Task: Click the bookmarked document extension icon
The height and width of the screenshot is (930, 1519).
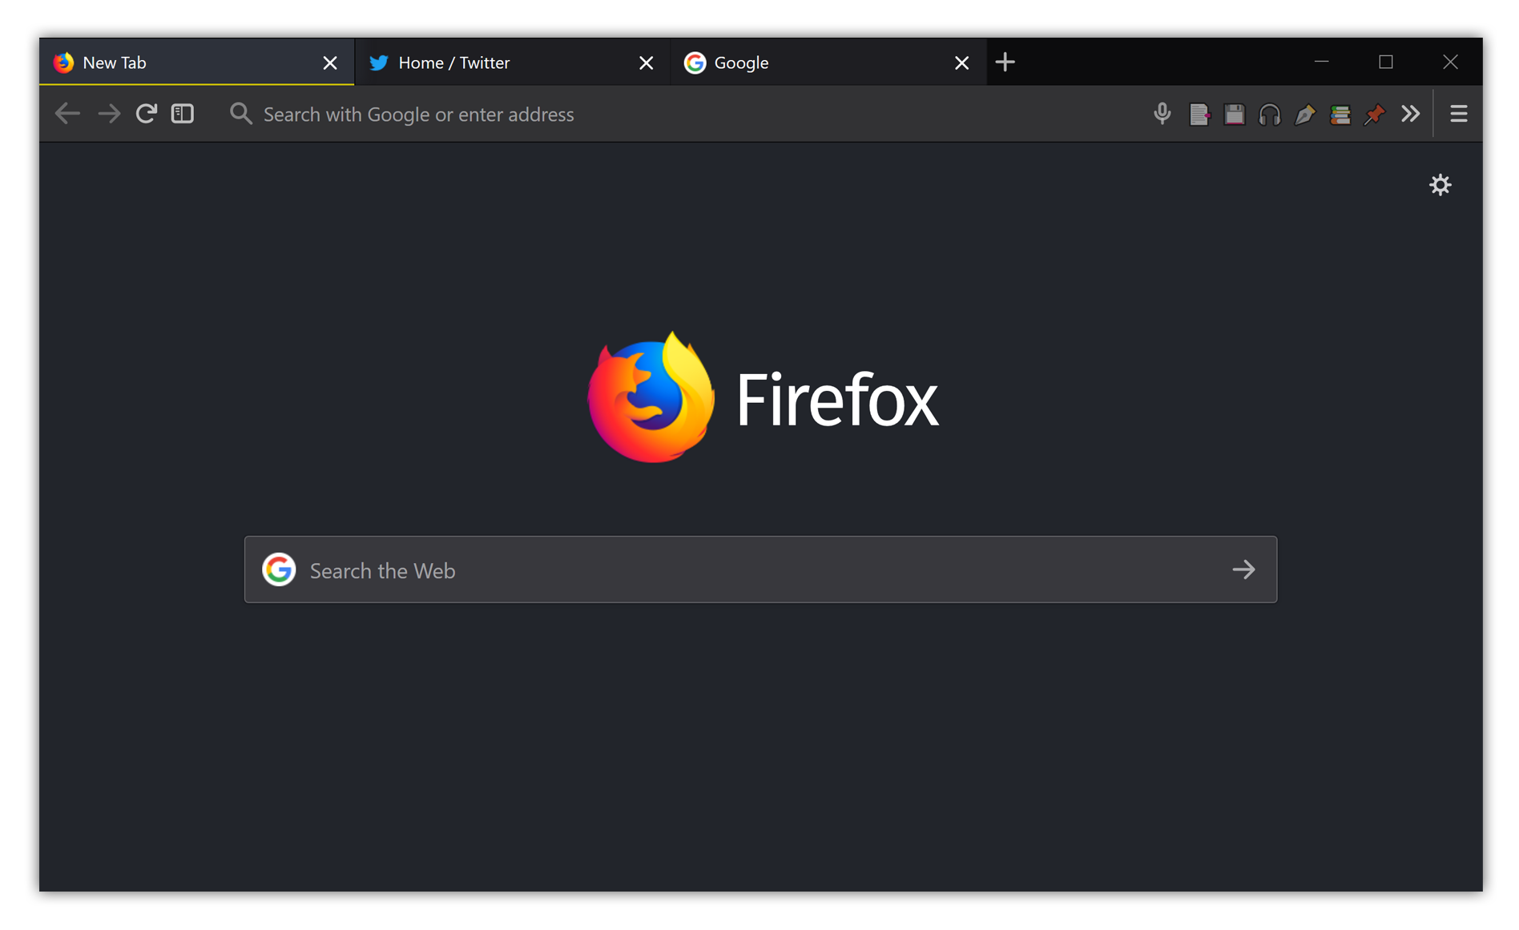Action: coord(1199,114)
